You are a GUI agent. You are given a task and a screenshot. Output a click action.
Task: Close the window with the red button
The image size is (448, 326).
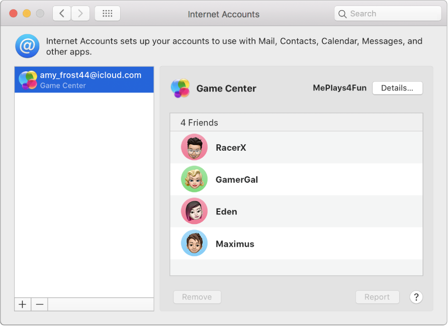pos(14,14)
